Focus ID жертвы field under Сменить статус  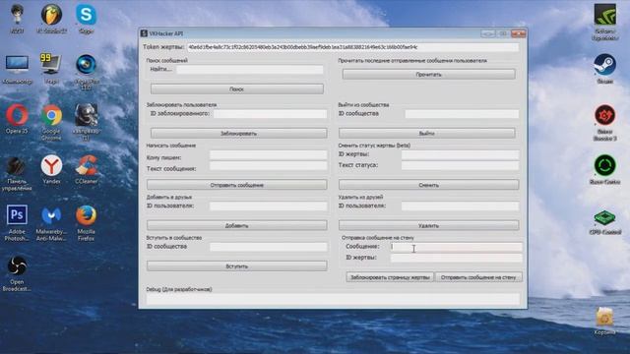click(x=460, y=155)
